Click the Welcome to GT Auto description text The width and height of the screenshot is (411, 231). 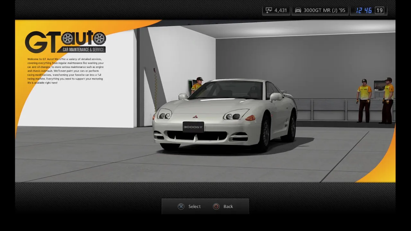(66, 71)
